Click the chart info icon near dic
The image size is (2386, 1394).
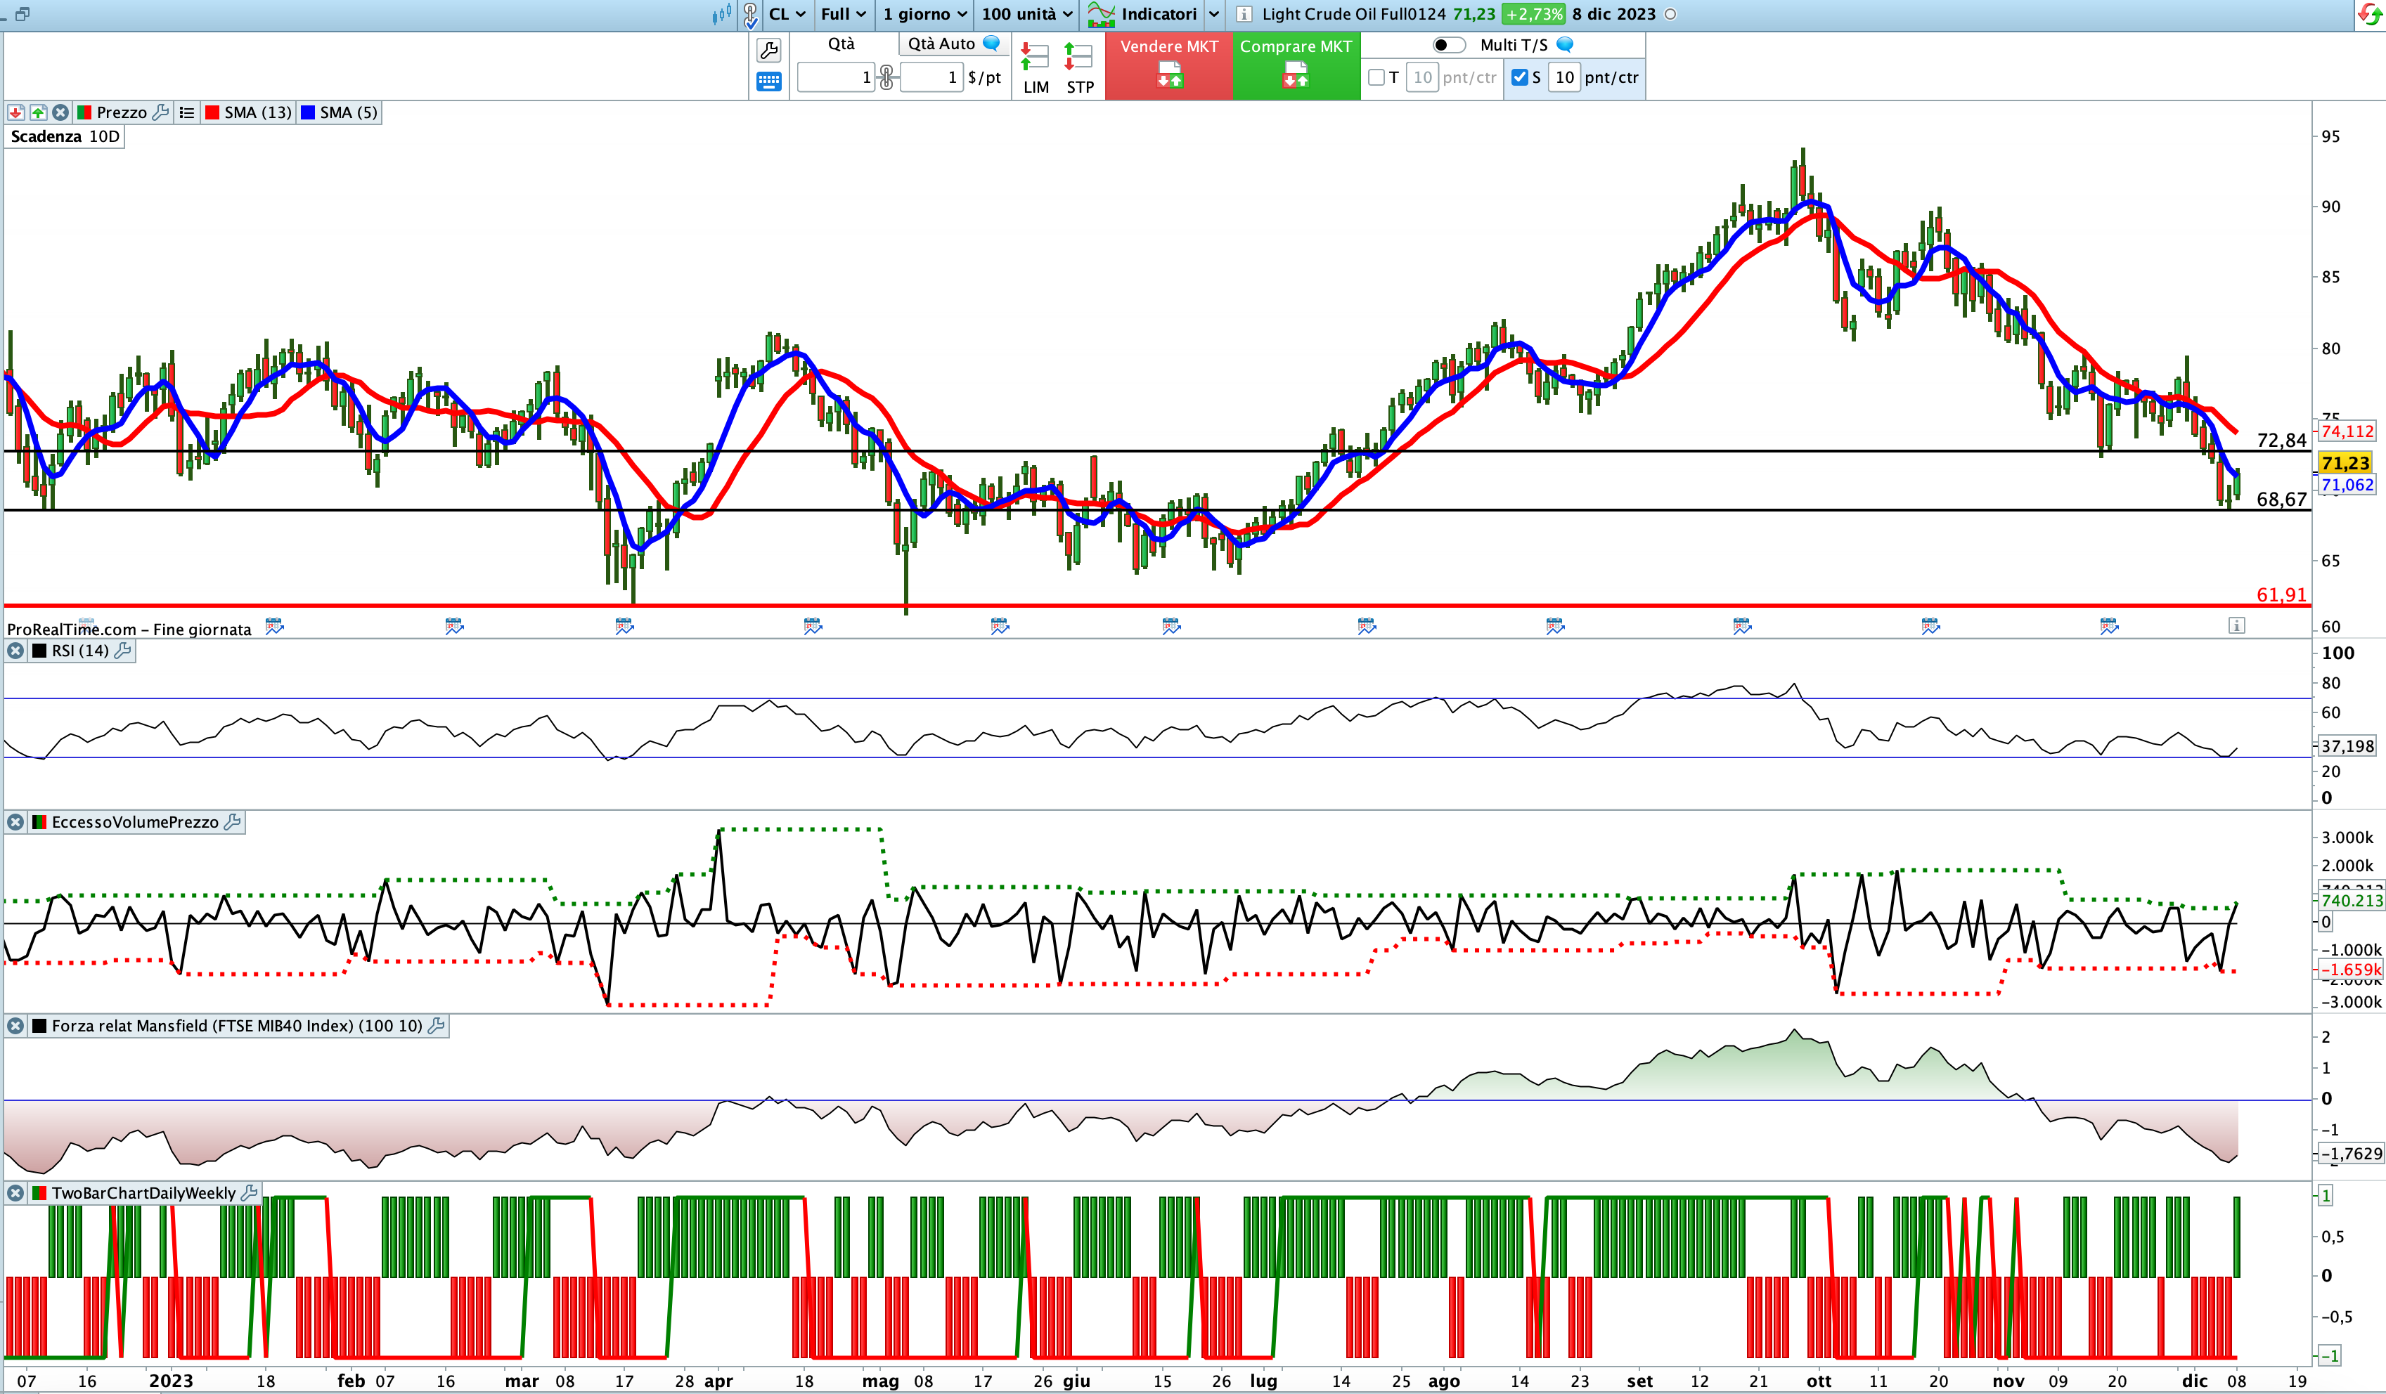(2236, 625)
